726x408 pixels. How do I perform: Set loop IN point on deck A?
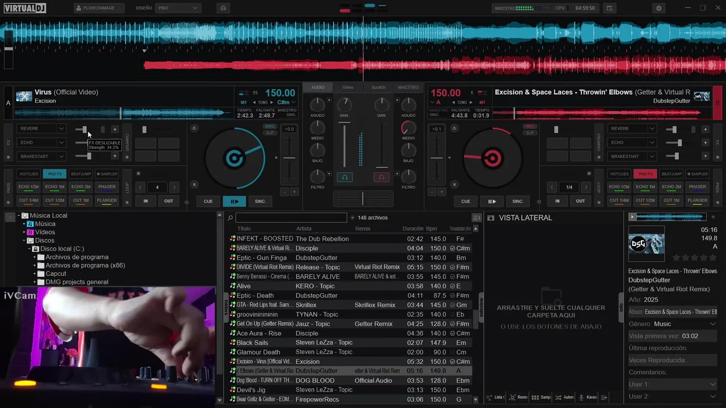146,201
